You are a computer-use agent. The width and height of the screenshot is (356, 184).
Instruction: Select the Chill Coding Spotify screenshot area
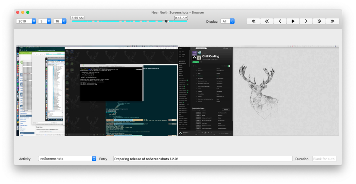tap(205, 91)
